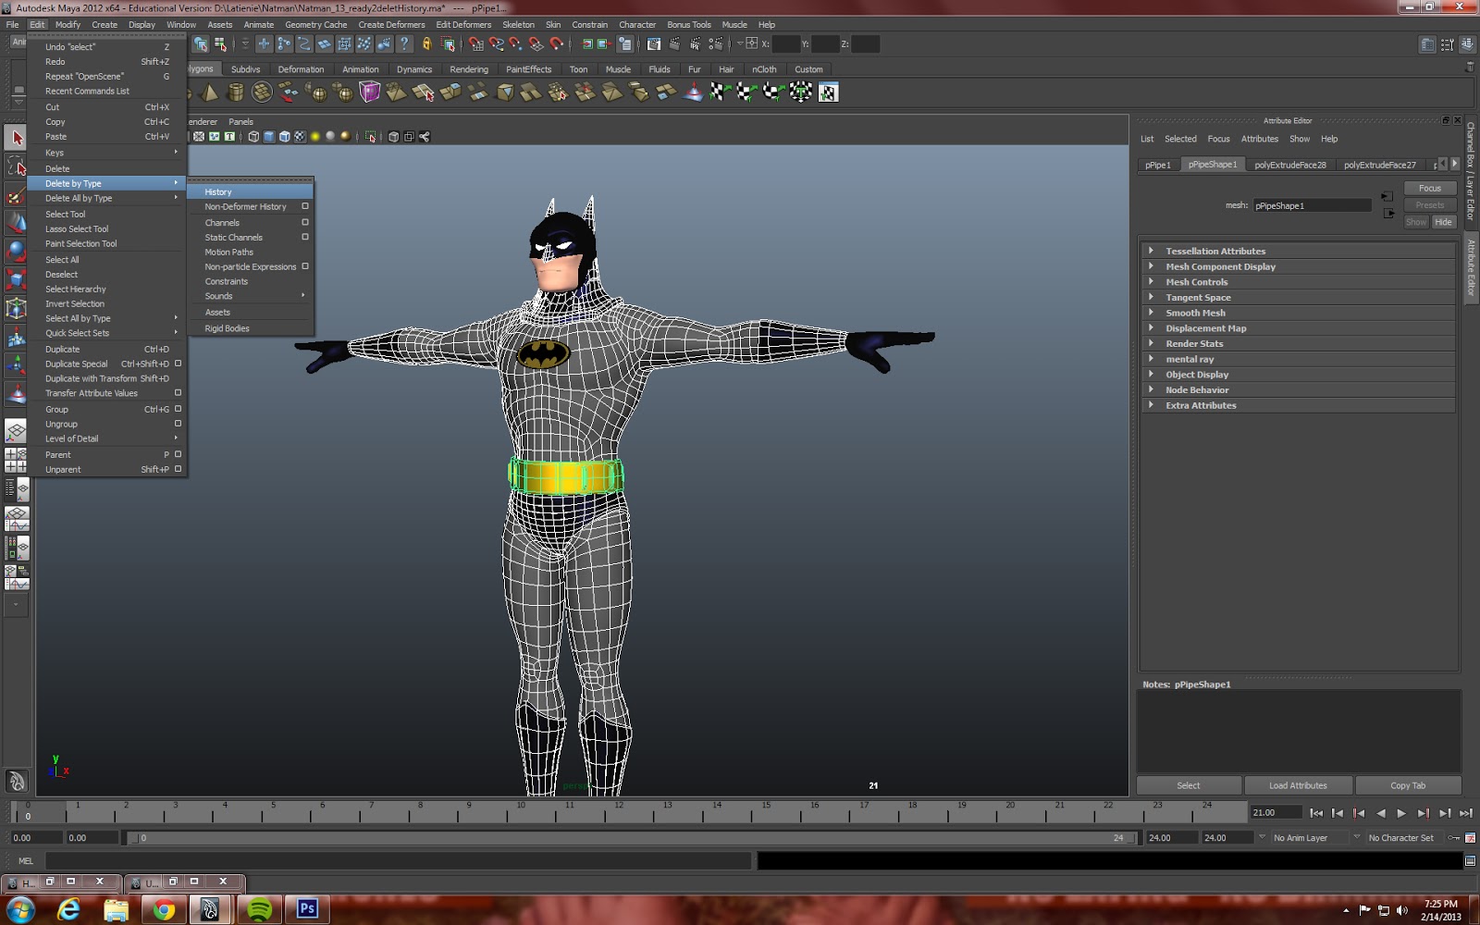Click the checkered use-default-material icon in panel toolbar

point(299,136)
